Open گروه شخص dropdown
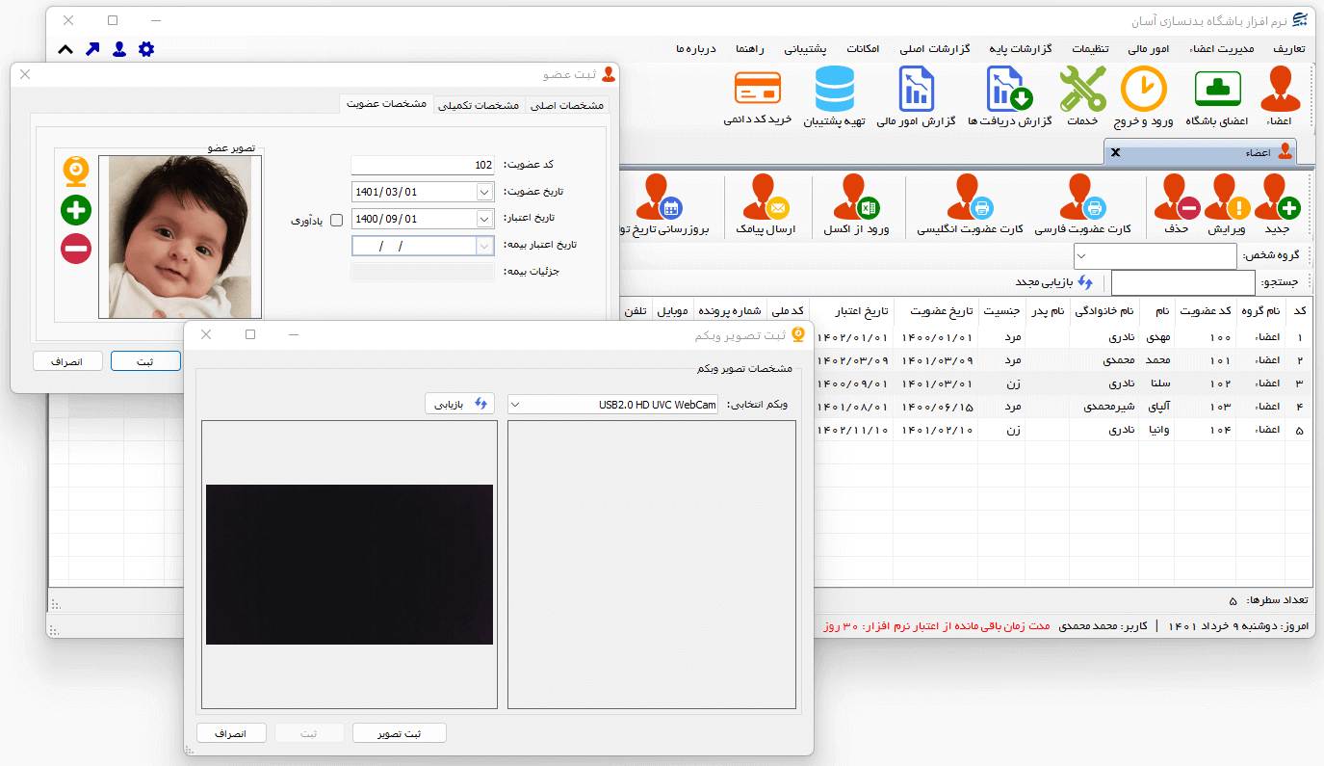Screen dimensions: 1324x766 pos(1081,256)
